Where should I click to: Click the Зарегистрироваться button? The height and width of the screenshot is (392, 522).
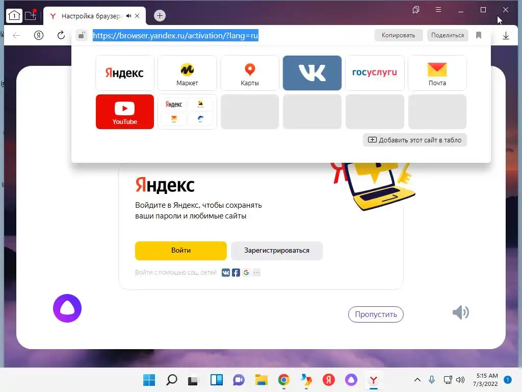tap(277, 250)
